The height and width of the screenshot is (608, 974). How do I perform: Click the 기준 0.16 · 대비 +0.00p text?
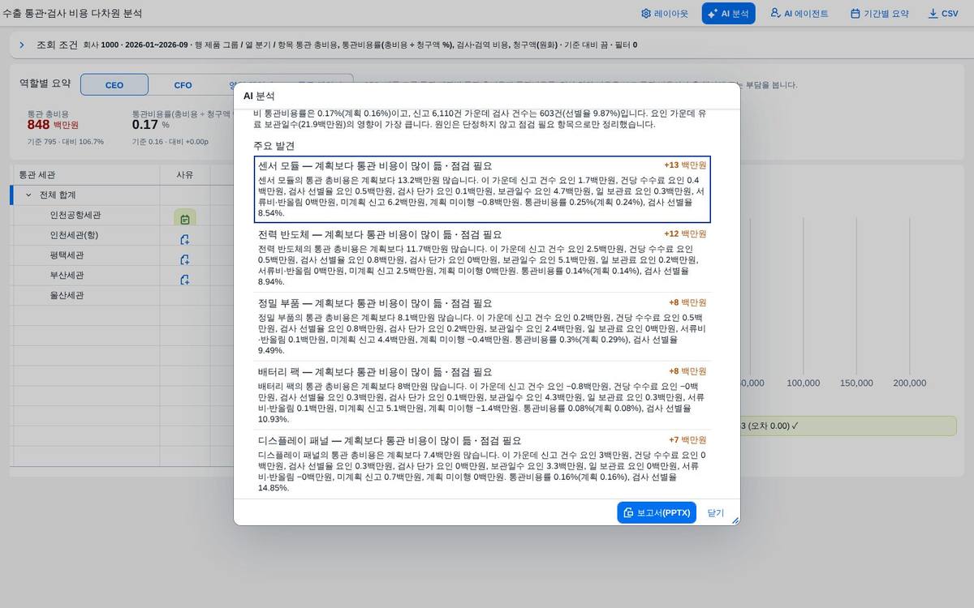click(170, 142)
